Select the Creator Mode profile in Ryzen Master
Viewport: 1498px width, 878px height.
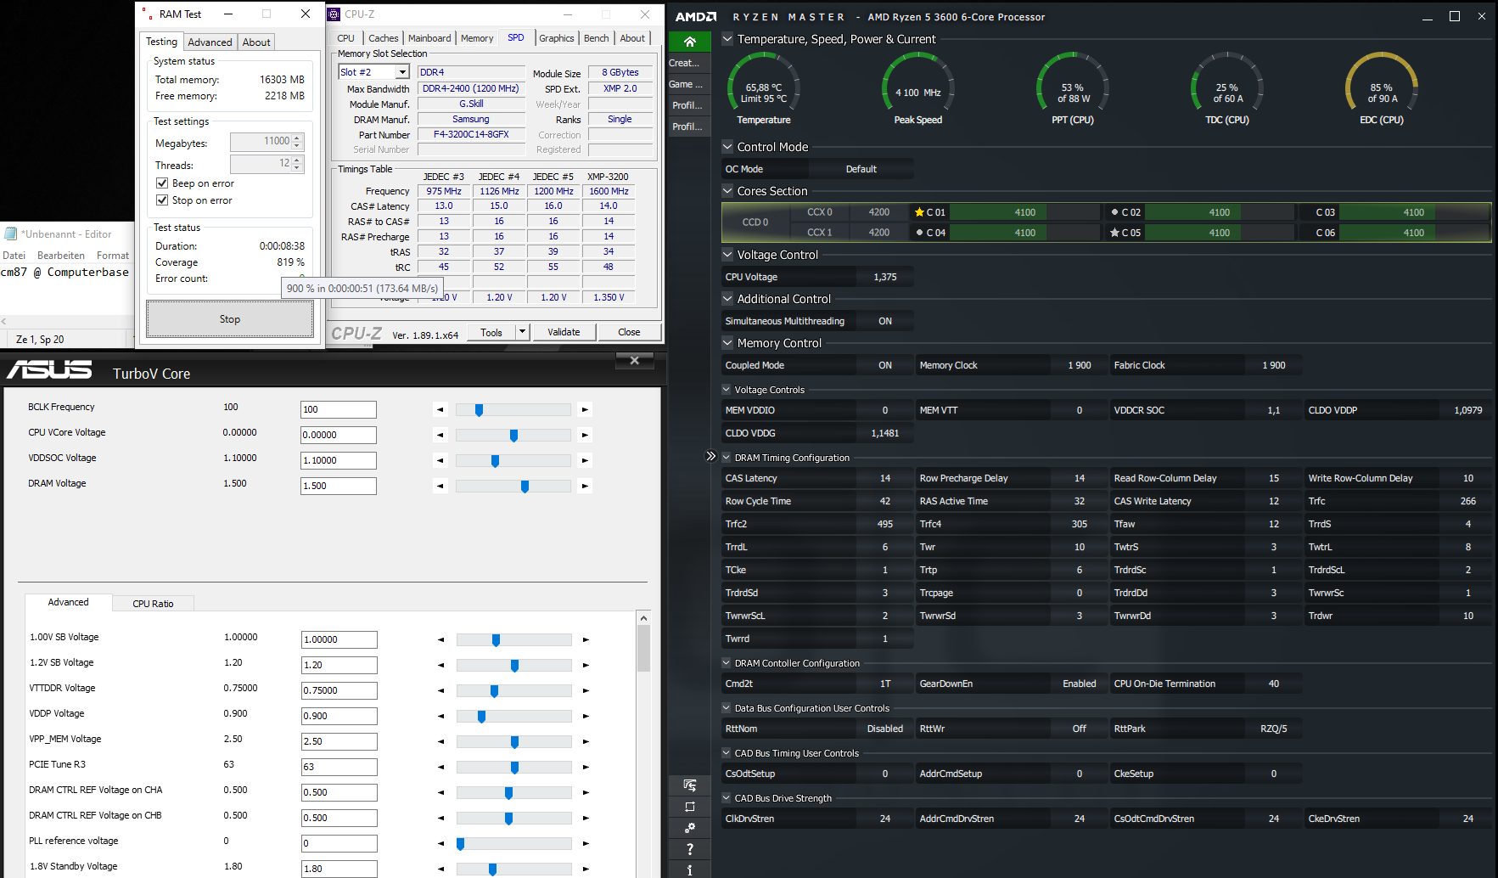coord(689,63)
